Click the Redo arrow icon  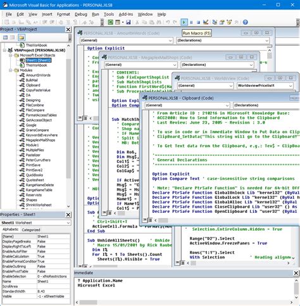[175, 22]
